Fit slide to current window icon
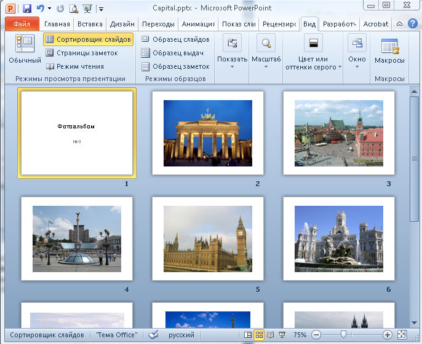Viewport: 422px width, 344px height. click(x=402, y=335)
